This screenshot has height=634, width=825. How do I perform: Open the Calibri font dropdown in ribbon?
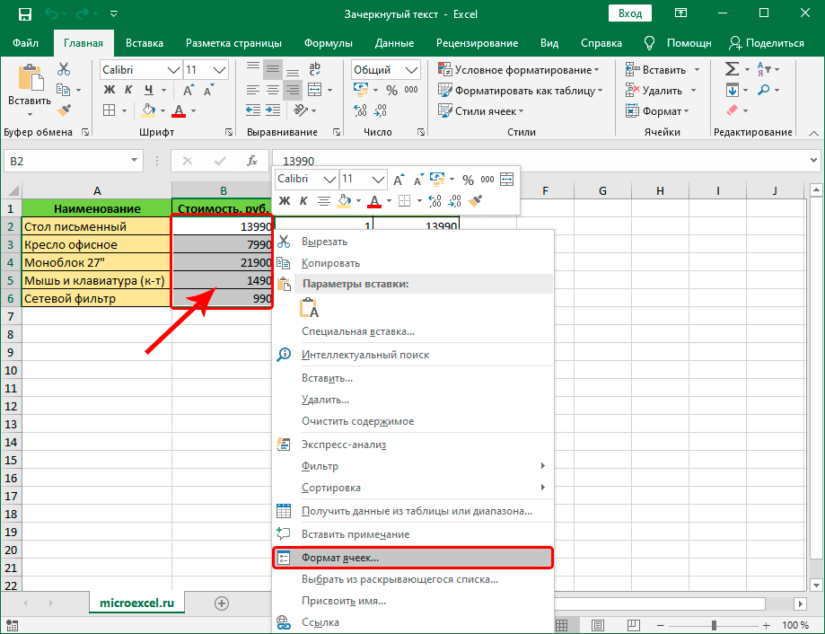[x=173, y=69]
